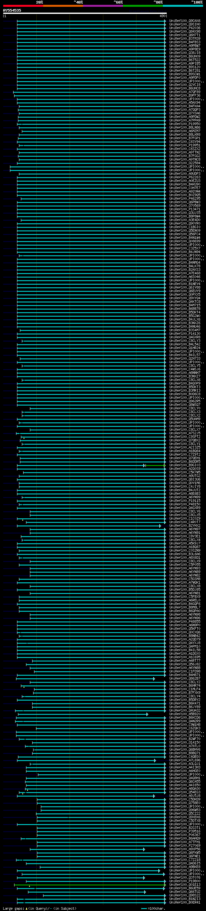Select label UniRef100_P19115

pyautogui.click(x=185, y=501)
